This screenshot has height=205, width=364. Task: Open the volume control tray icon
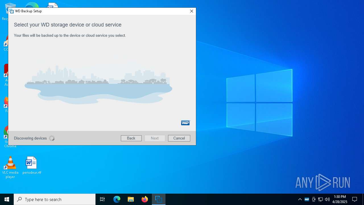coord(327,199)
